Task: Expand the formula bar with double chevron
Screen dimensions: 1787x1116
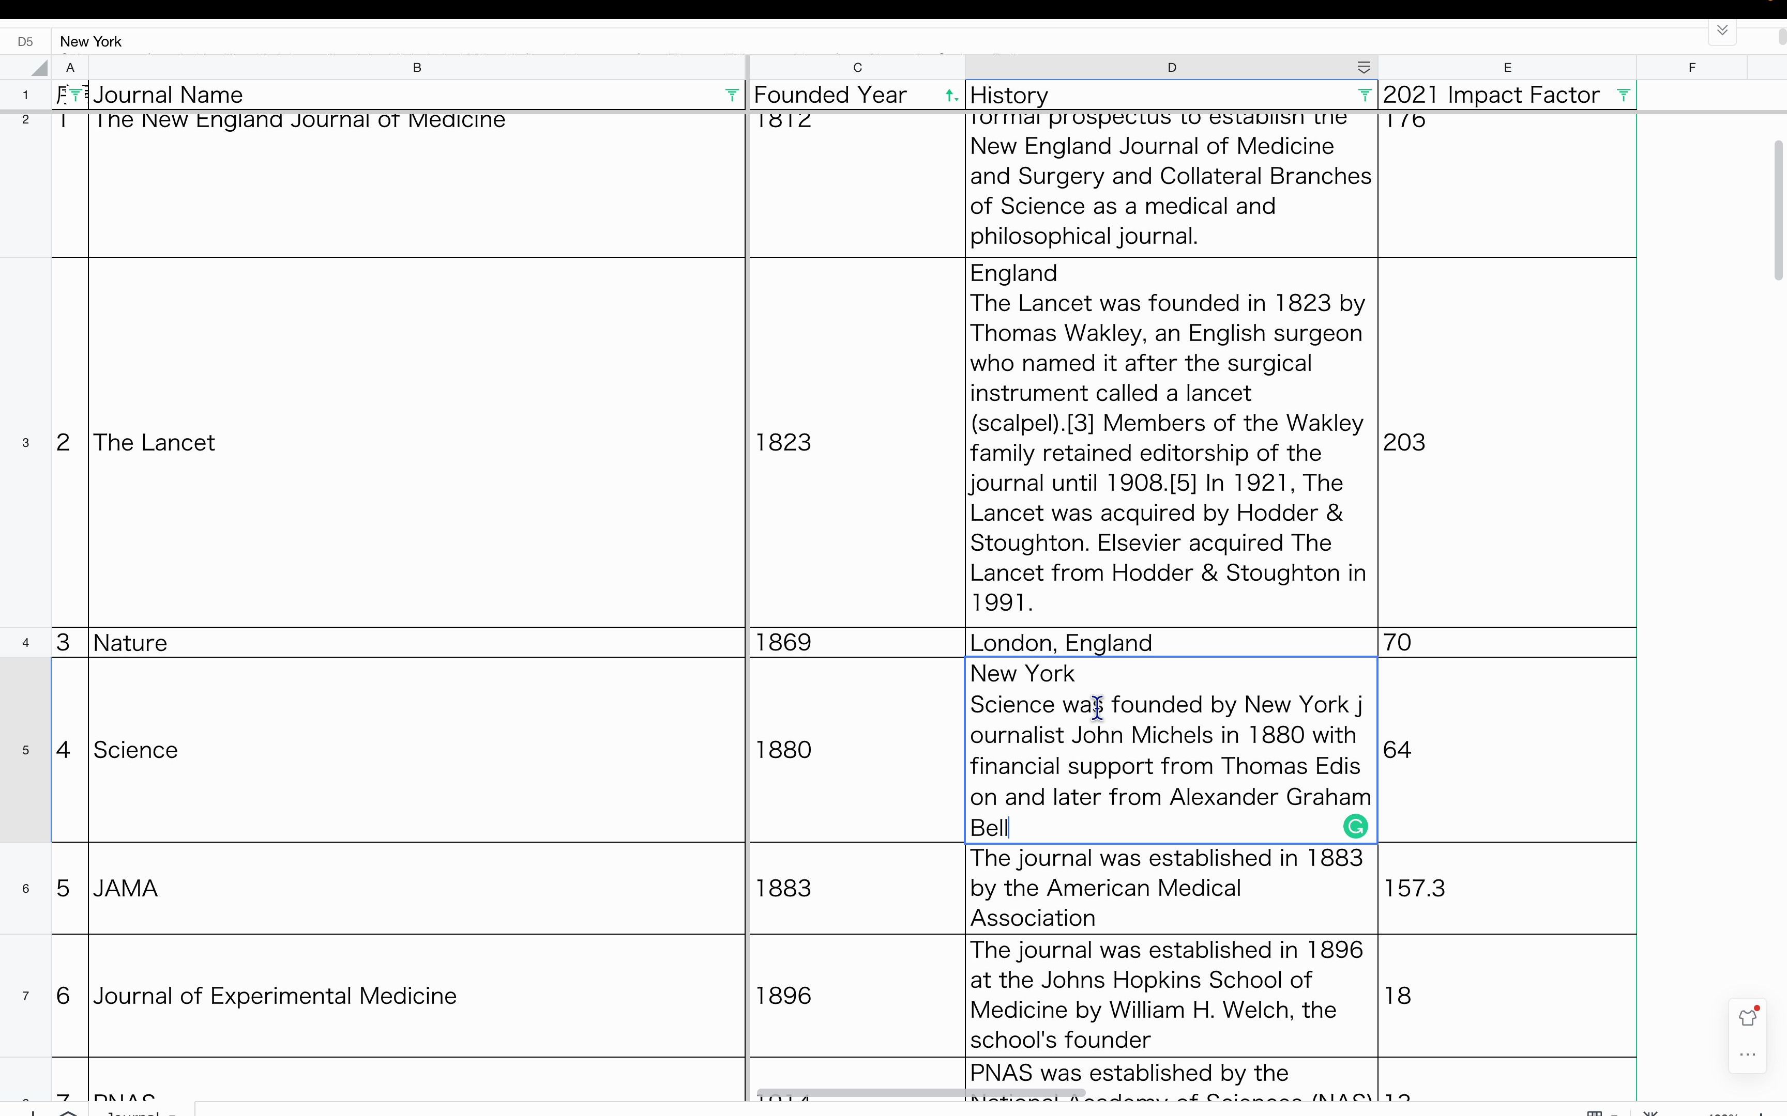Action: (1722, 30)
